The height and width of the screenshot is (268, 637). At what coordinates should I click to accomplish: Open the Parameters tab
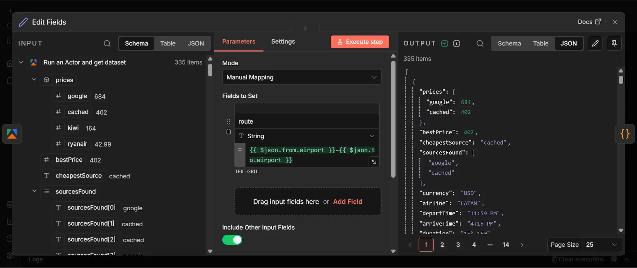point(239,41)
